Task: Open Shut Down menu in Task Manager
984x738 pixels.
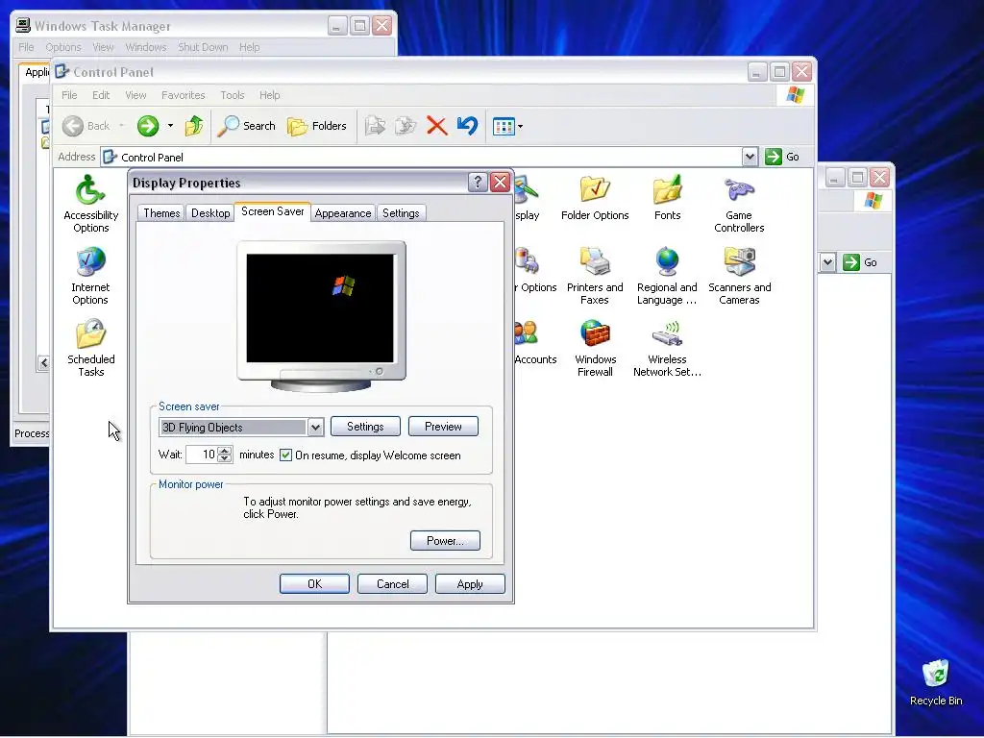Action: (x=203, y=47)
